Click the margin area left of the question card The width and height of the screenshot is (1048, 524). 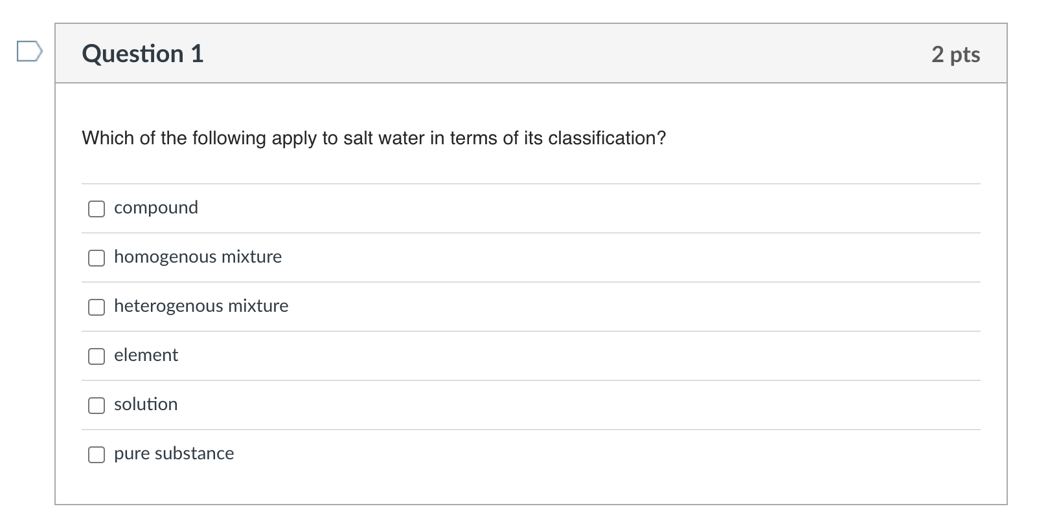[26, 259]
